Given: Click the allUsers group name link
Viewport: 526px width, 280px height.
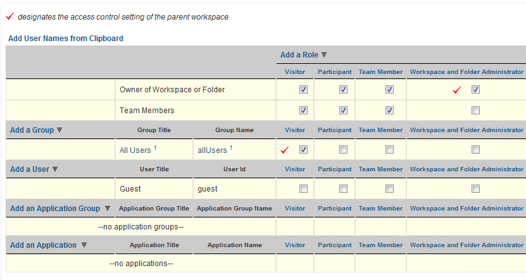Looking at the screenshot, I should (x=212, y=150).
